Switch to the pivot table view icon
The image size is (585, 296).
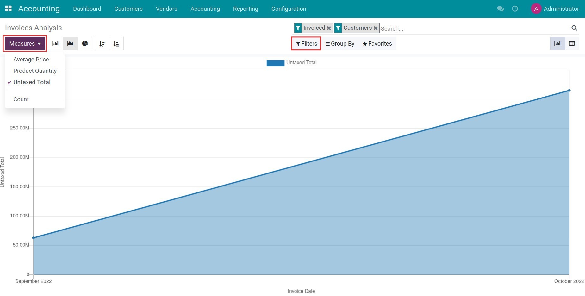[572, 43]
